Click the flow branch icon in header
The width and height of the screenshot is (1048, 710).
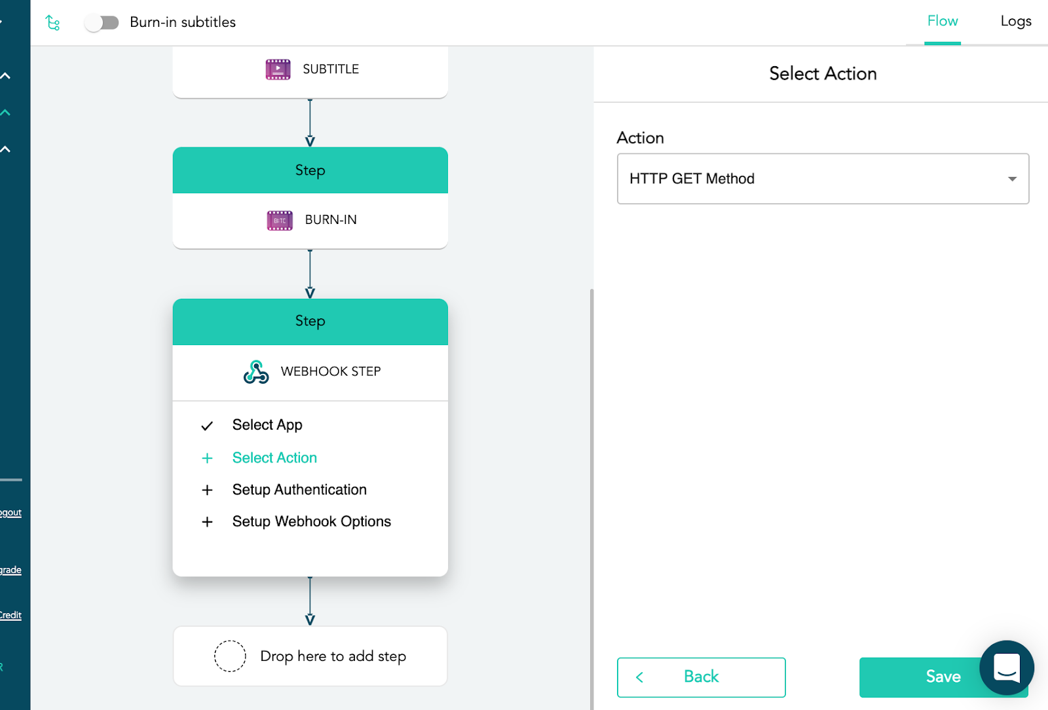53,24
